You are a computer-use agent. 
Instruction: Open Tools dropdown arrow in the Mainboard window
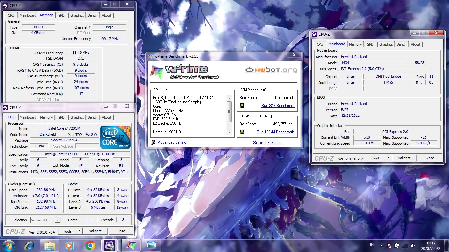(x=388, y=158)
